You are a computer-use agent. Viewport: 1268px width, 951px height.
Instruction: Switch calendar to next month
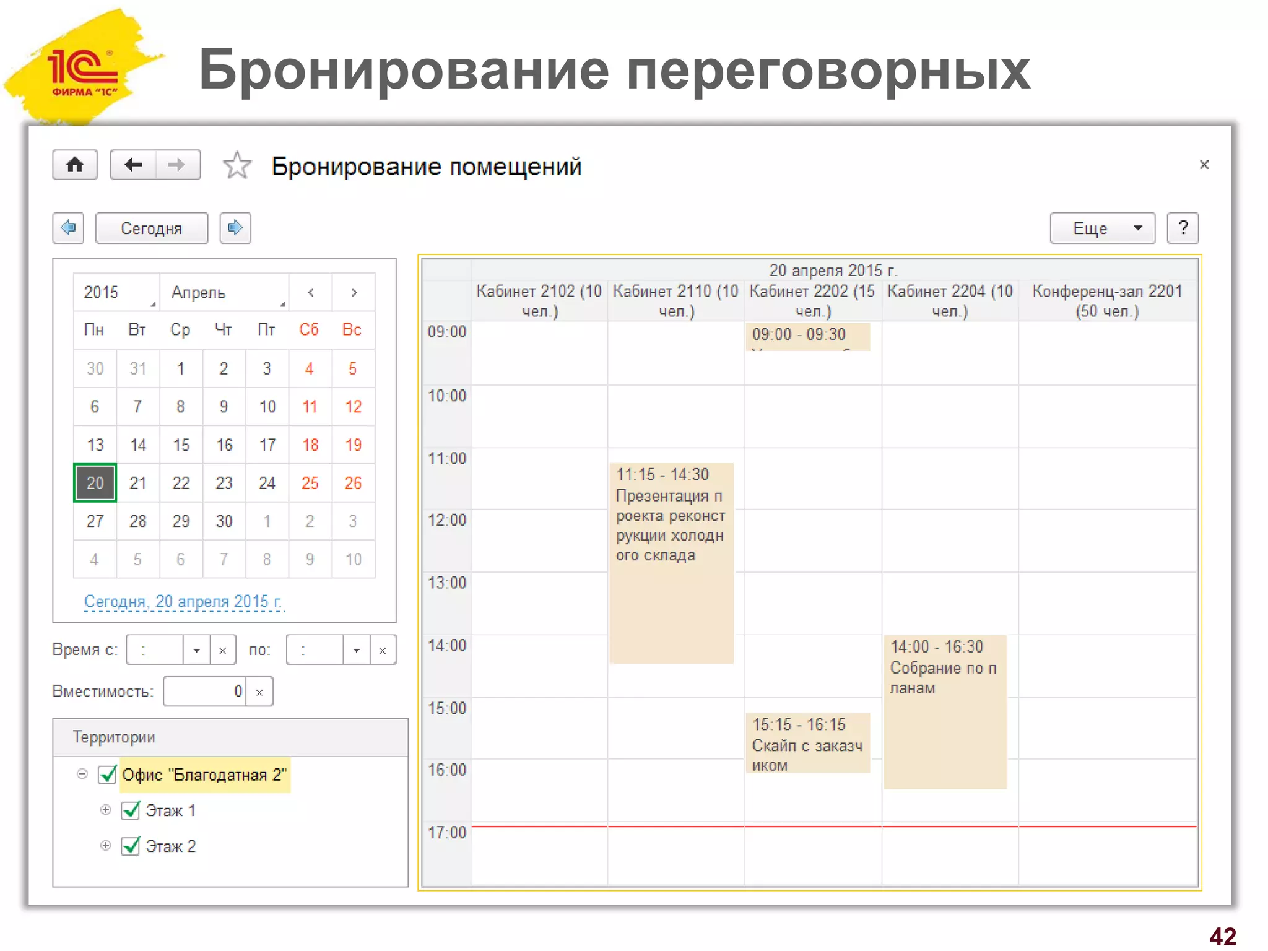click(x=354, y=292)
